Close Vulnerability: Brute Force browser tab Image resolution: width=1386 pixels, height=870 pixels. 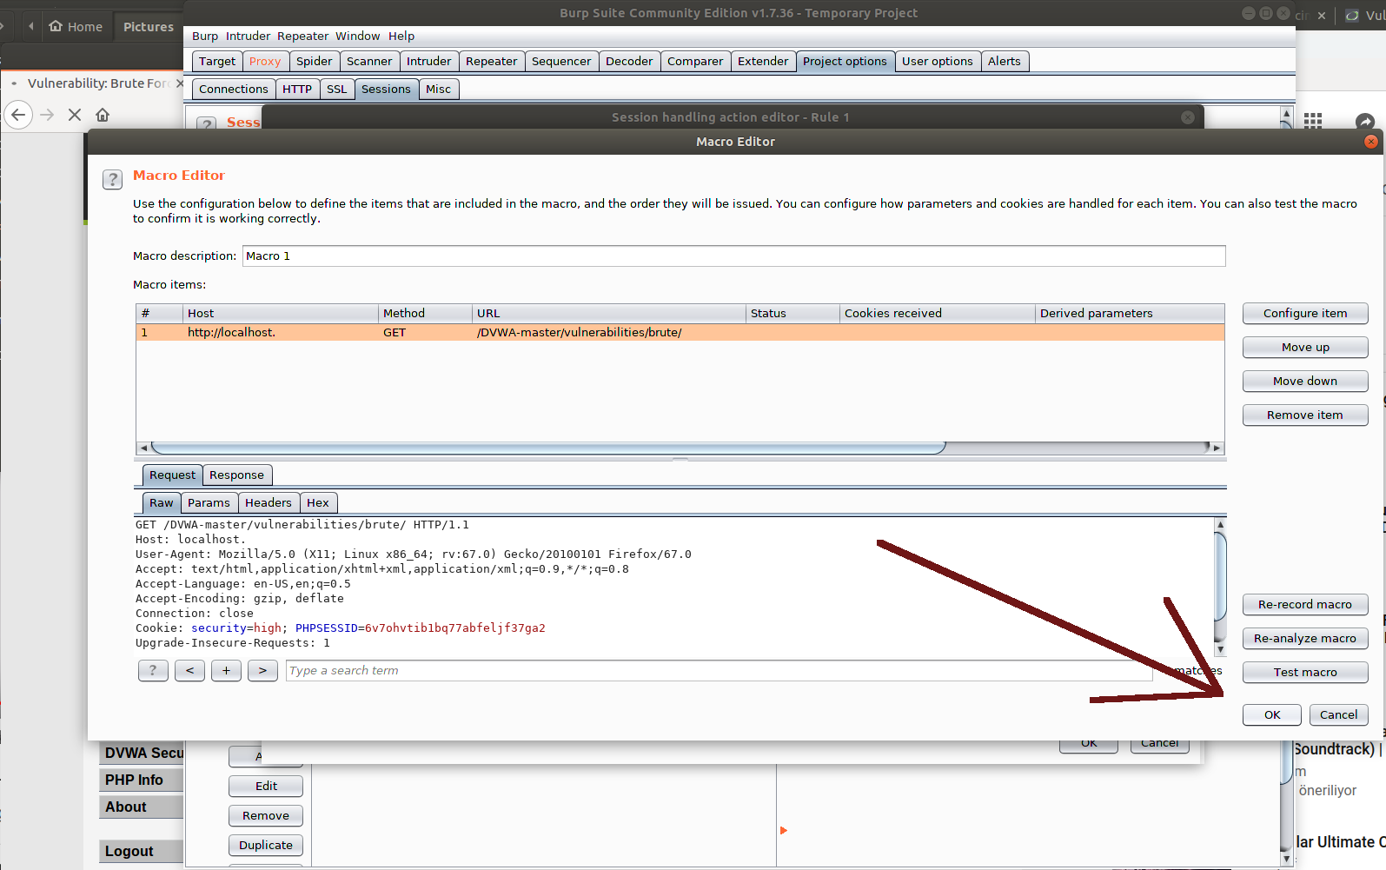[x=180, y=83]
